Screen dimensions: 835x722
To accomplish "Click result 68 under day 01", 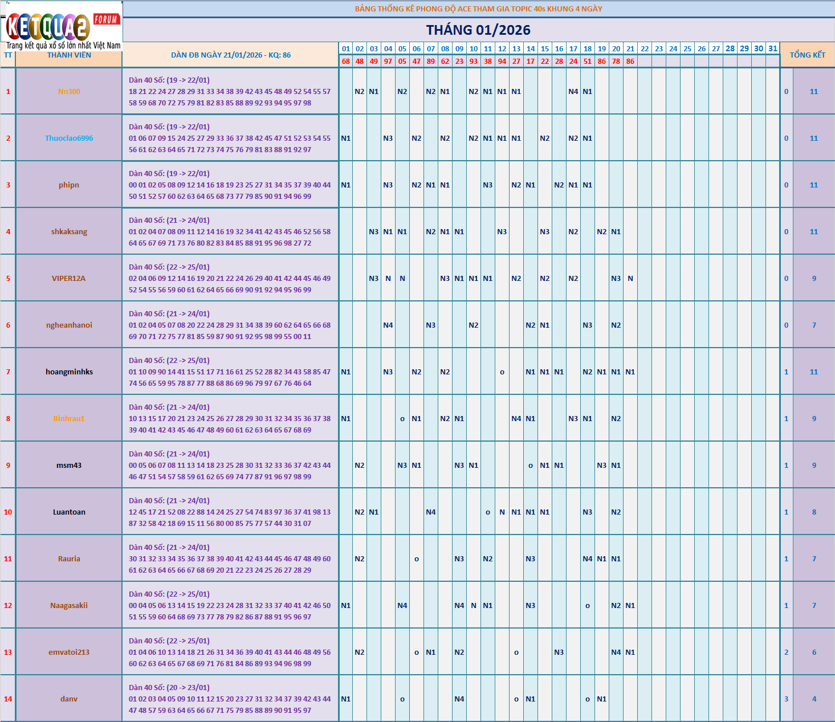I will pyautogui.click(x=346, y=61).
